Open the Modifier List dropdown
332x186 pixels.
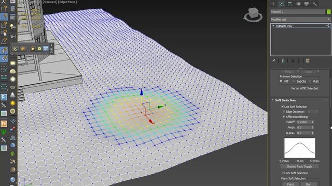[x=300, y=20]
